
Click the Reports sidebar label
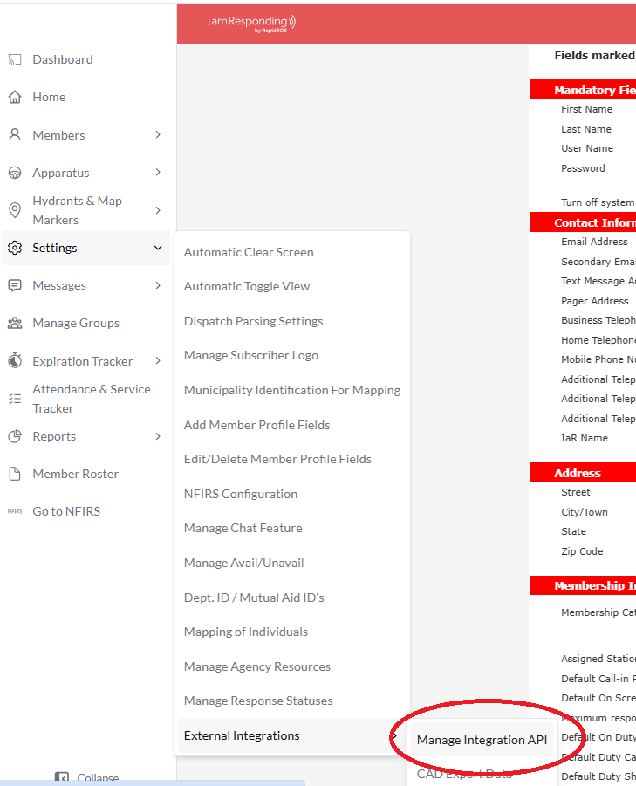54,436
